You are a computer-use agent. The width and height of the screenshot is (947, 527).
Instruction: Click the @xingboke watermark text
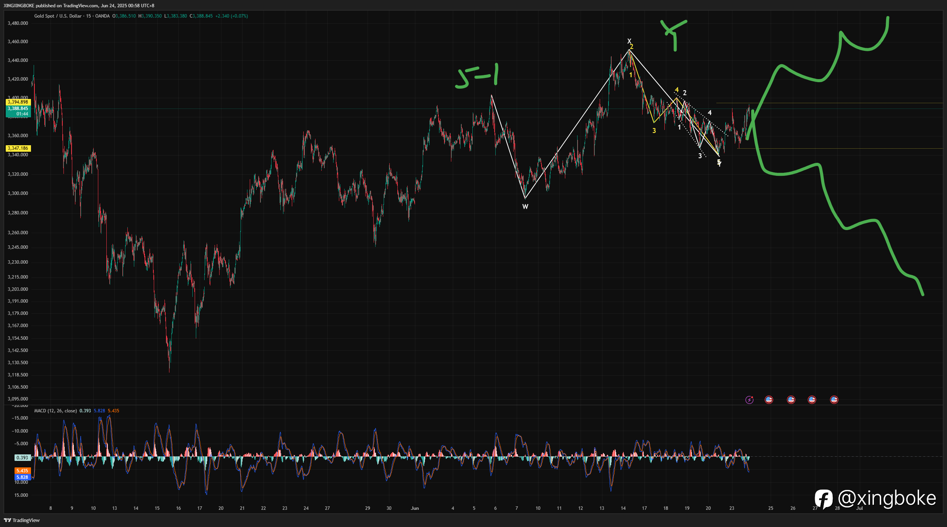(887, 498)
